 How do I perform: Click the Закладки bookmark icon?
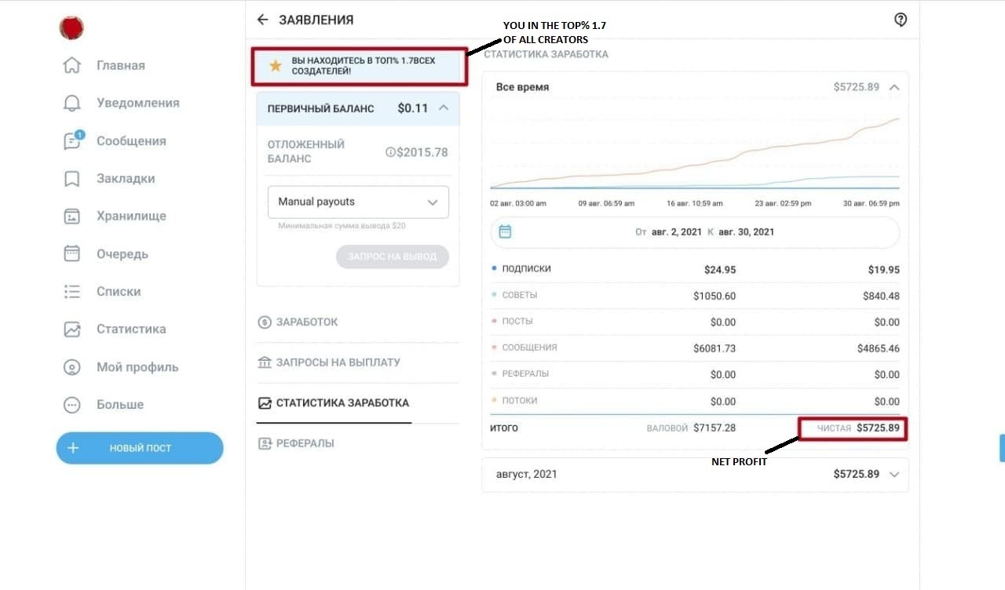(72, 179)
